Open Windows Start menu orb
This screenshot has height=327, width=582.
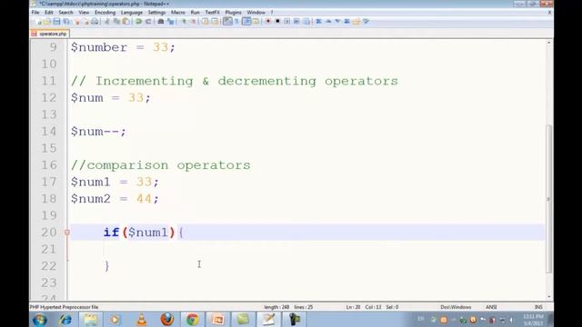click(x=40, y=320)
